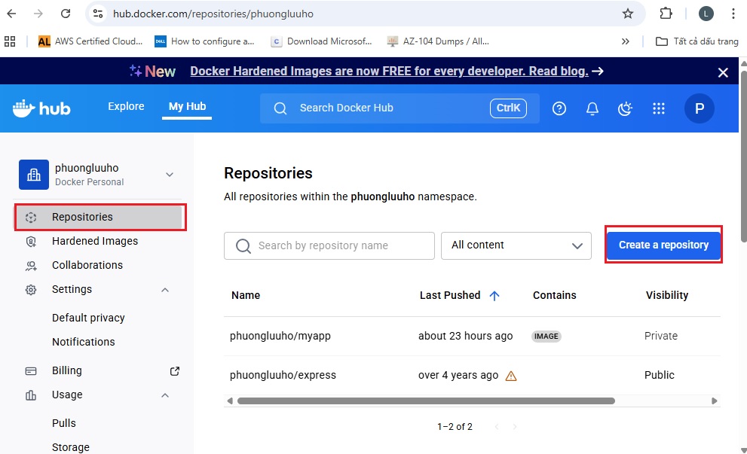Expand the phoungluuho account switcher
Viewport: 747px width, 454px height.
pos(170,175)
